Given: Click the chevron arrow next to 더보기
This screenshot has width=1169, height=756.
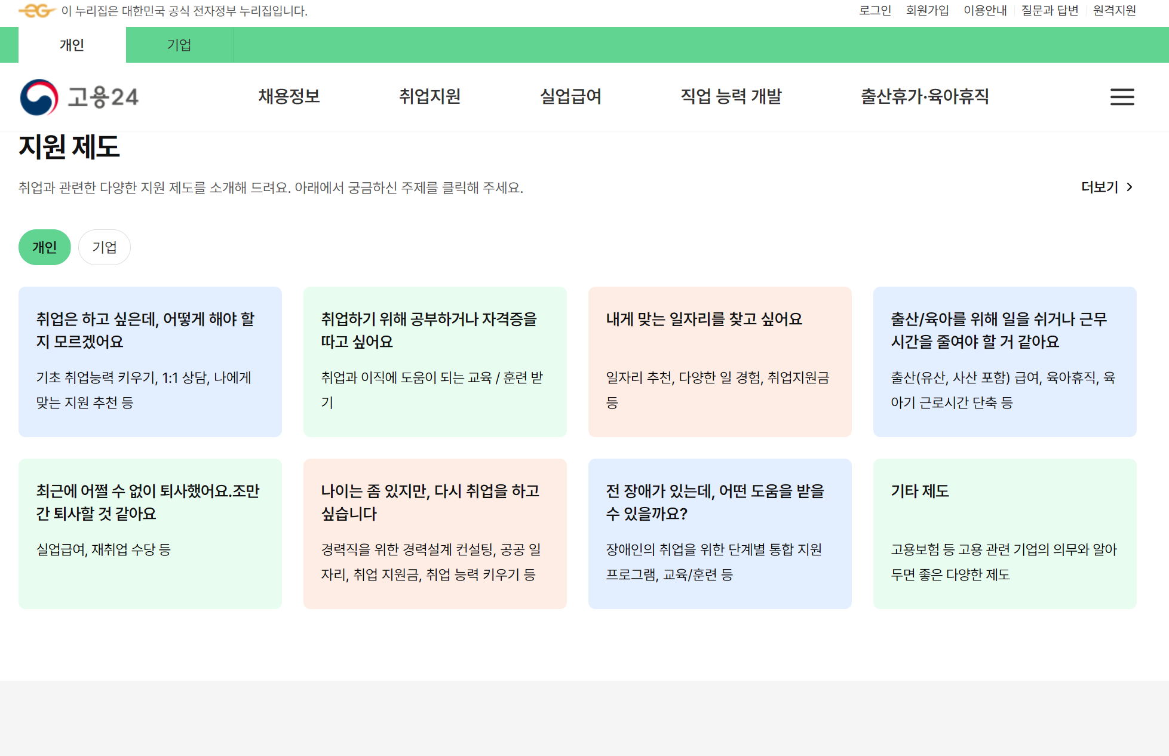Looking at the screenshot, I should (x=1130, y=188).
